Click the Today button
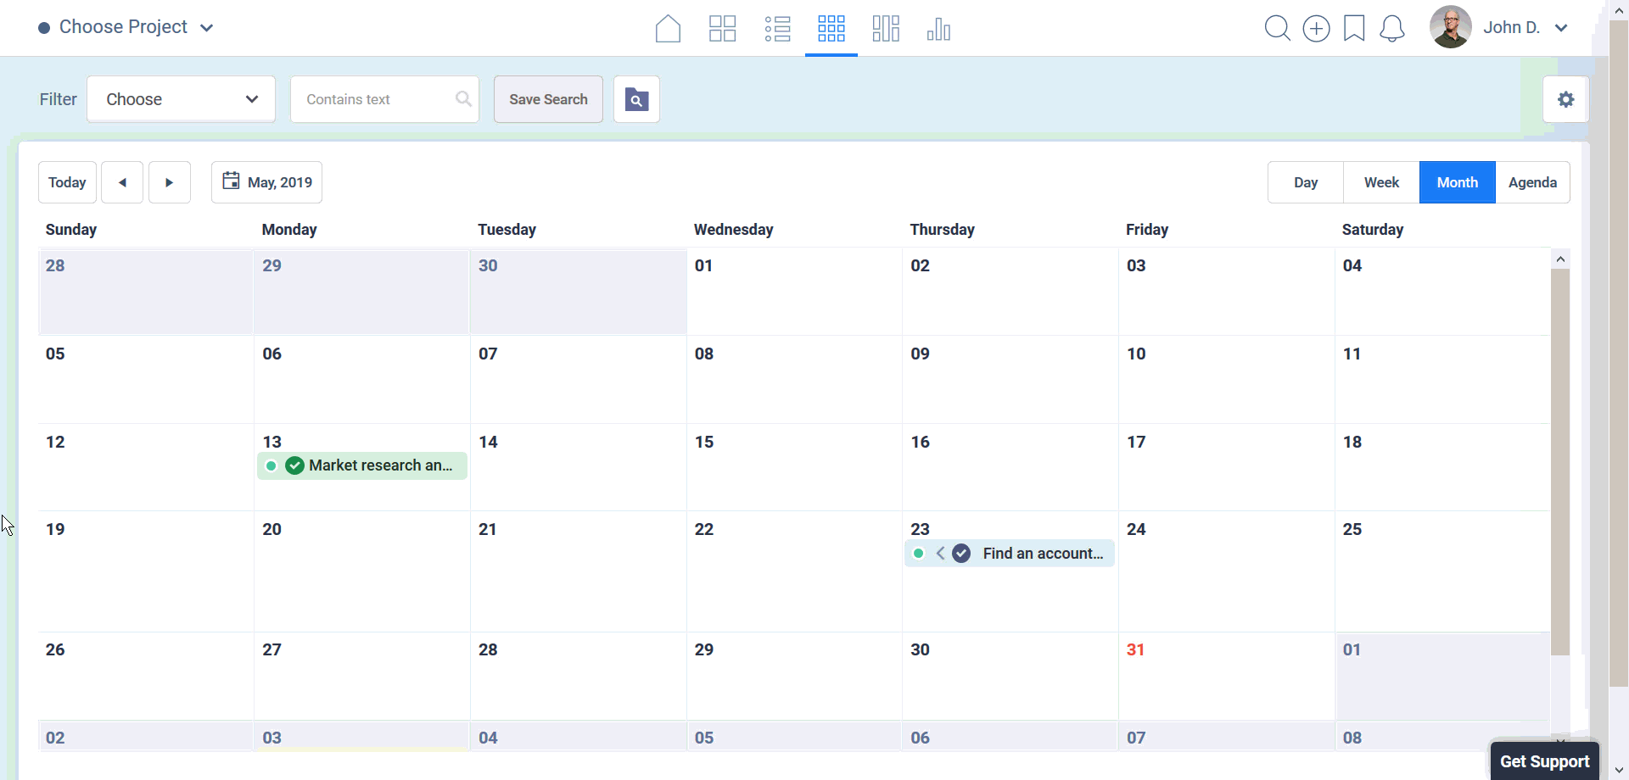Screen dimensions: 1629x780 coord(67,182)
